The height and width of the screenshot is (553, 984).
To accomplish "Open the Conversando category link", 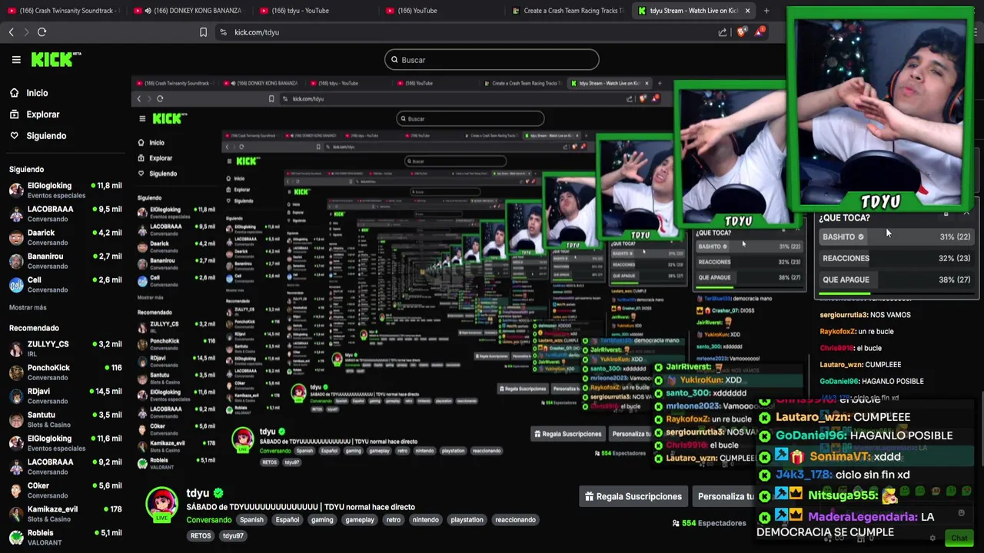I will 208,520.
